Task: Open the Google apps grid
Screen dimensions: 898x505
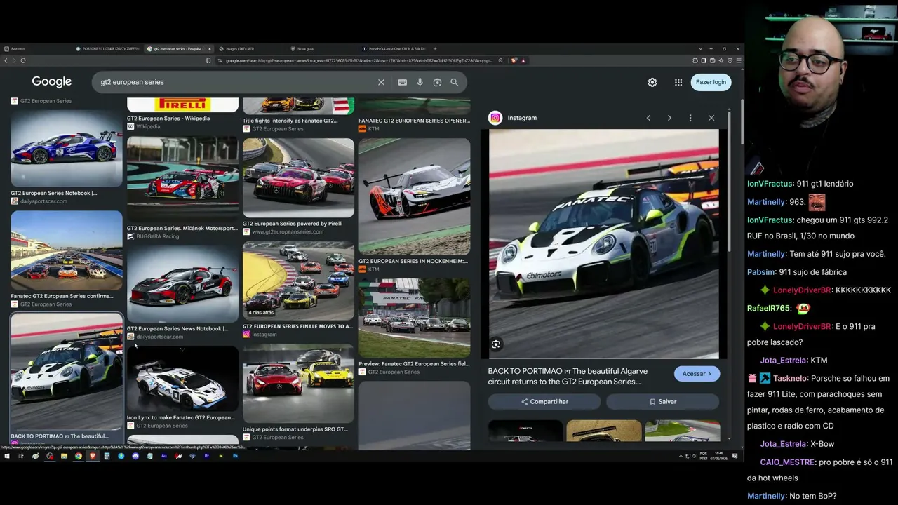Action: point(678,82)
